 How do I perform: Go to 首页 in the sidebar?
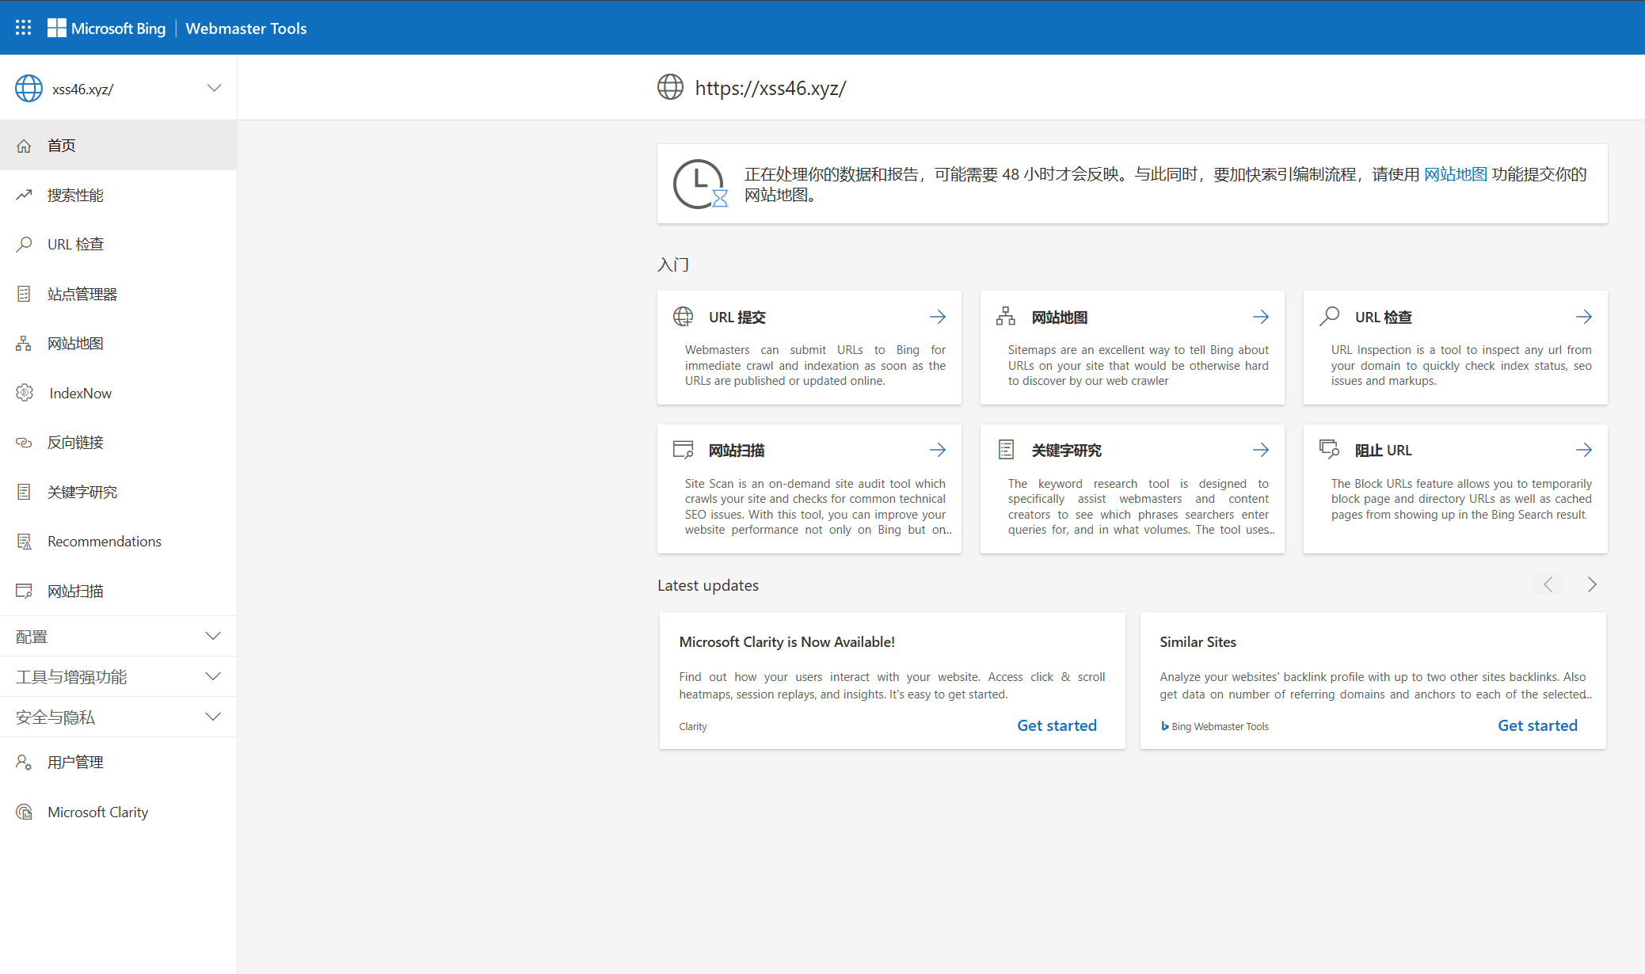(x=119, y=146)
